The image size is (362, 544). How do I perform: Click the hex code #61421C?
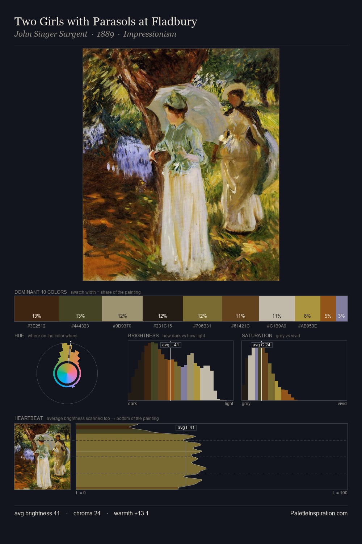coord(240,326)
